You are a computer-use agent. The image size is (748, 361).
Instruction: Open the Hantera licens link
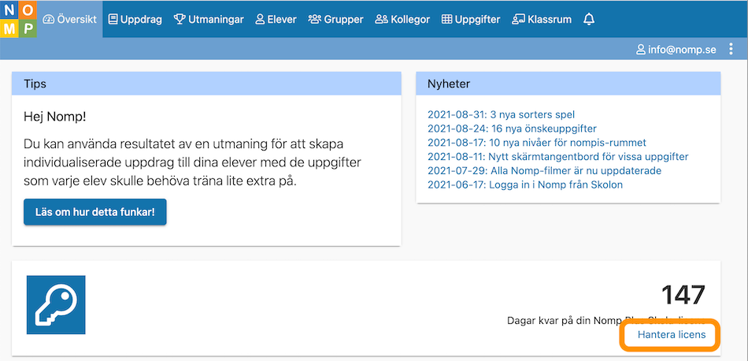[671, 335]
